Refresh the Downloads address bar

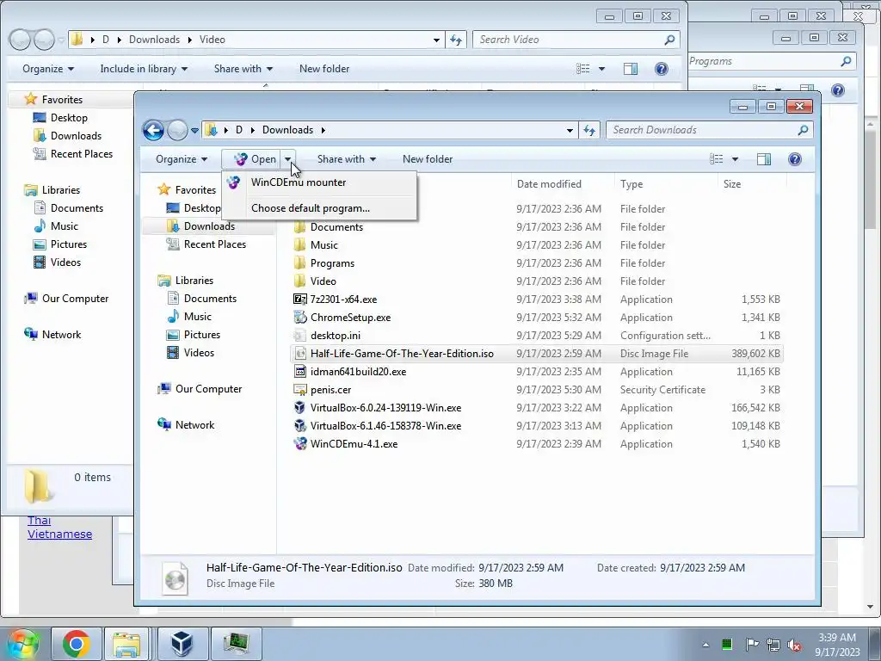tap(588, 130)
